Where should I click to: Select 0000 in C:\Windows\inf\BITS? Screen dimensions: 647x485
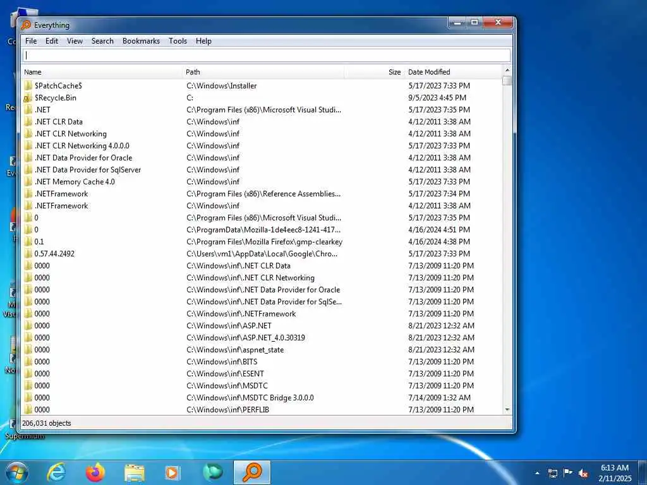pyautogui.click(x=42, y=362)
